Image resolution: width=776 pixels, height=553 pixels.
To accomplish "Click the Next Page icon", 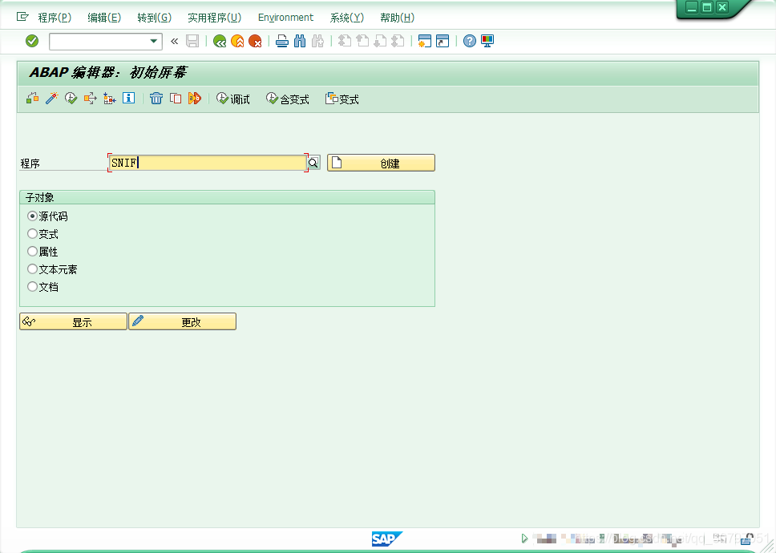I will (380, 41).
